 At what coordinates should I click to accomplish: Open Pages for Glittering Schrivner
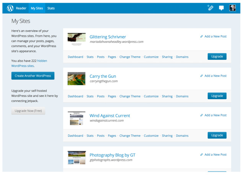tap(112, 57)
